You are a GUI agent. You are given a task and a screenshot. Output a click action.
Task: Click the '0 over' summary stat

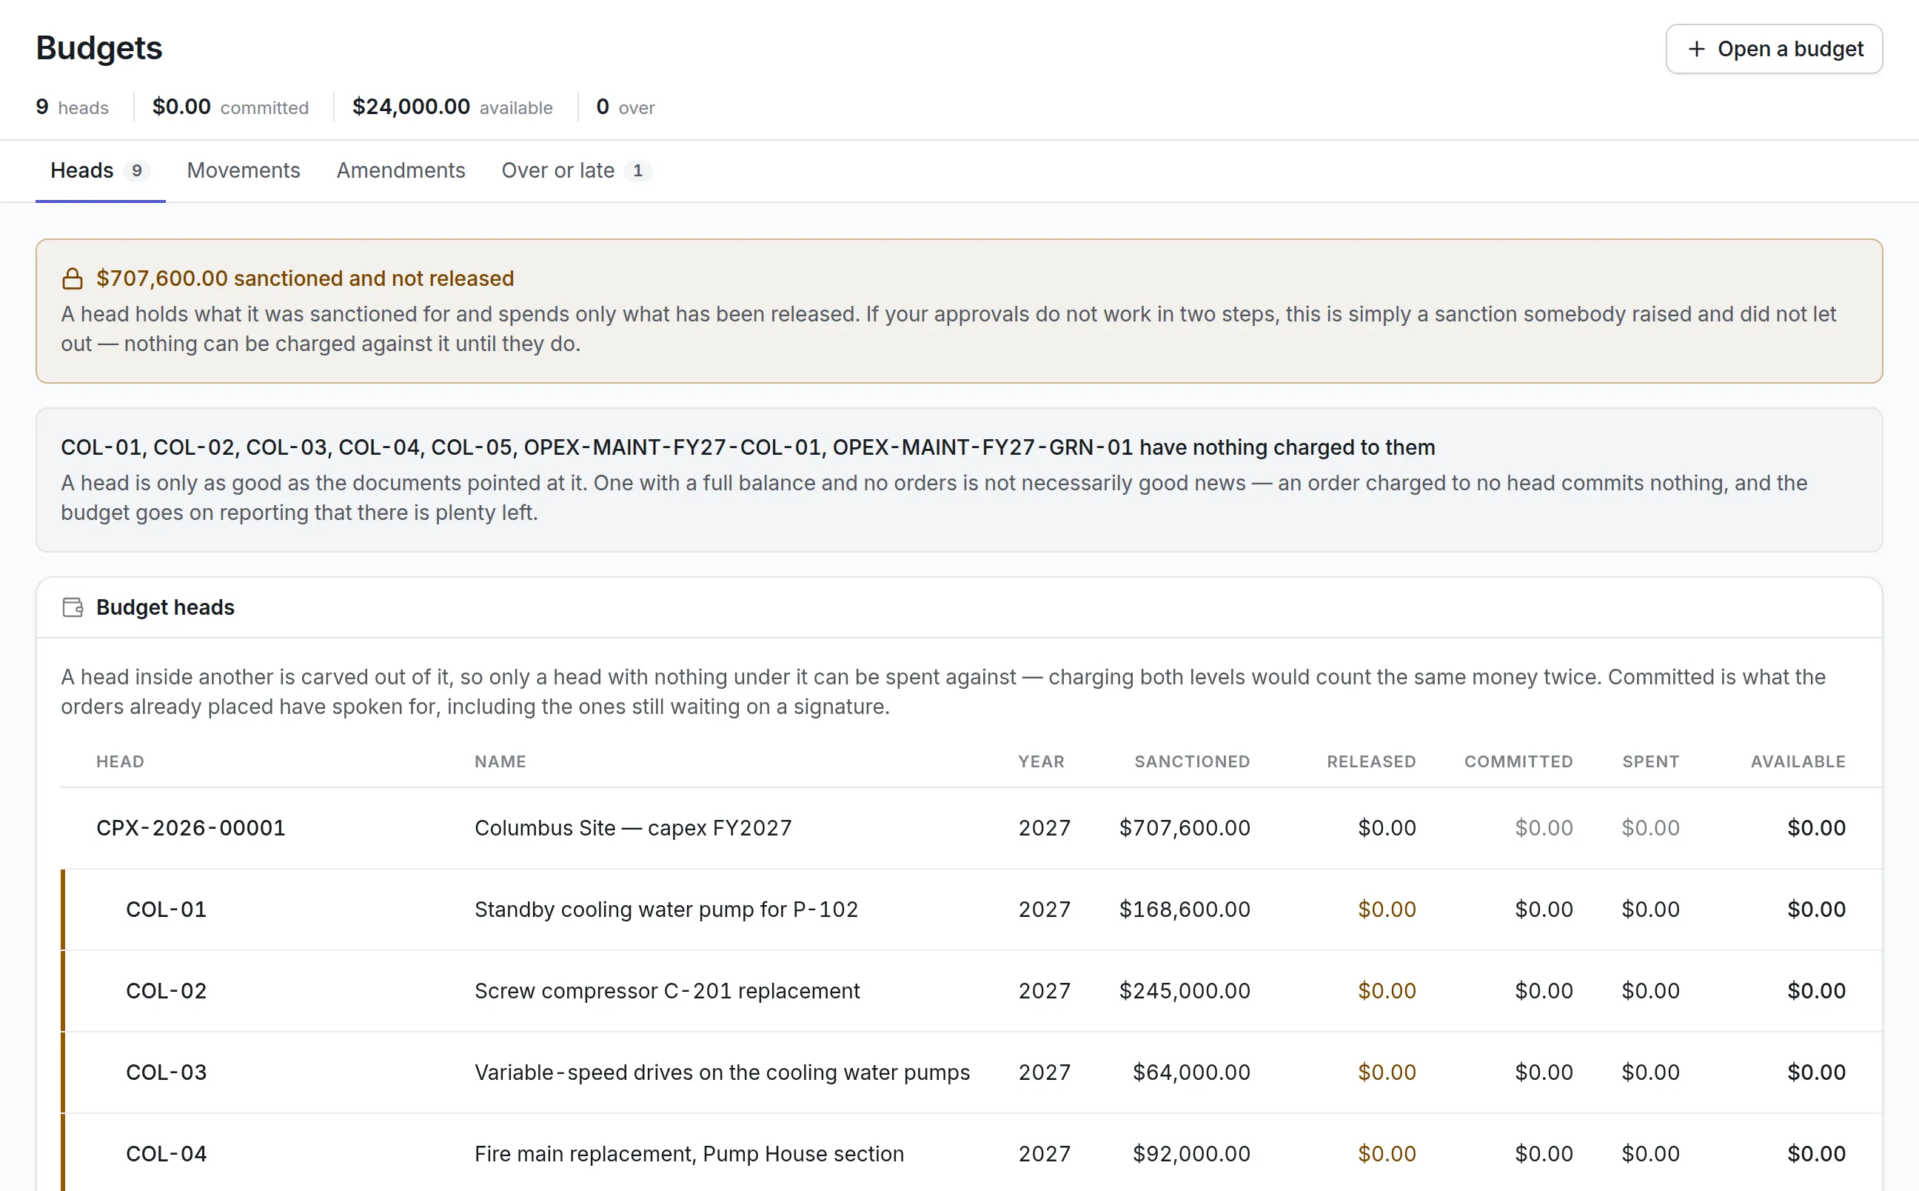[x=625, y=107]
